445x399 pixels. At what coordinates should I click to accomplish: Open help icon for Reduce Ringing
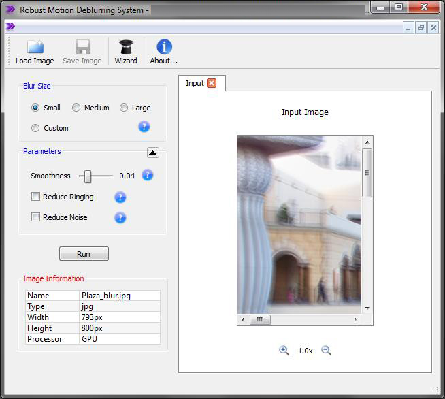click(x=120, y=197)
